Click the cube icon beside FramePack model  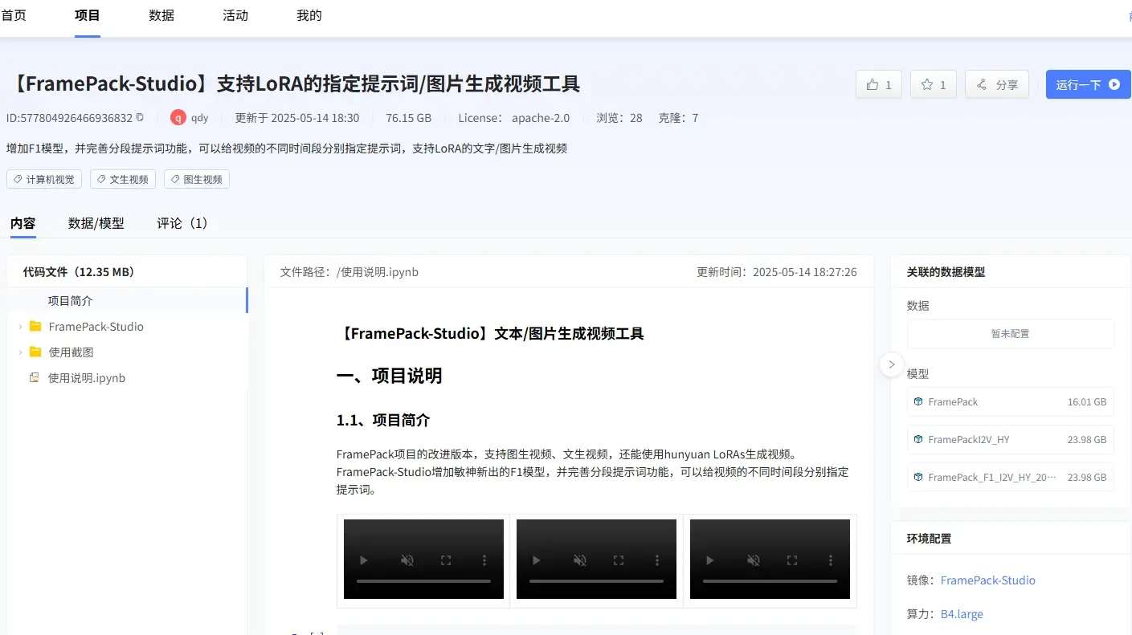[918, 401]
